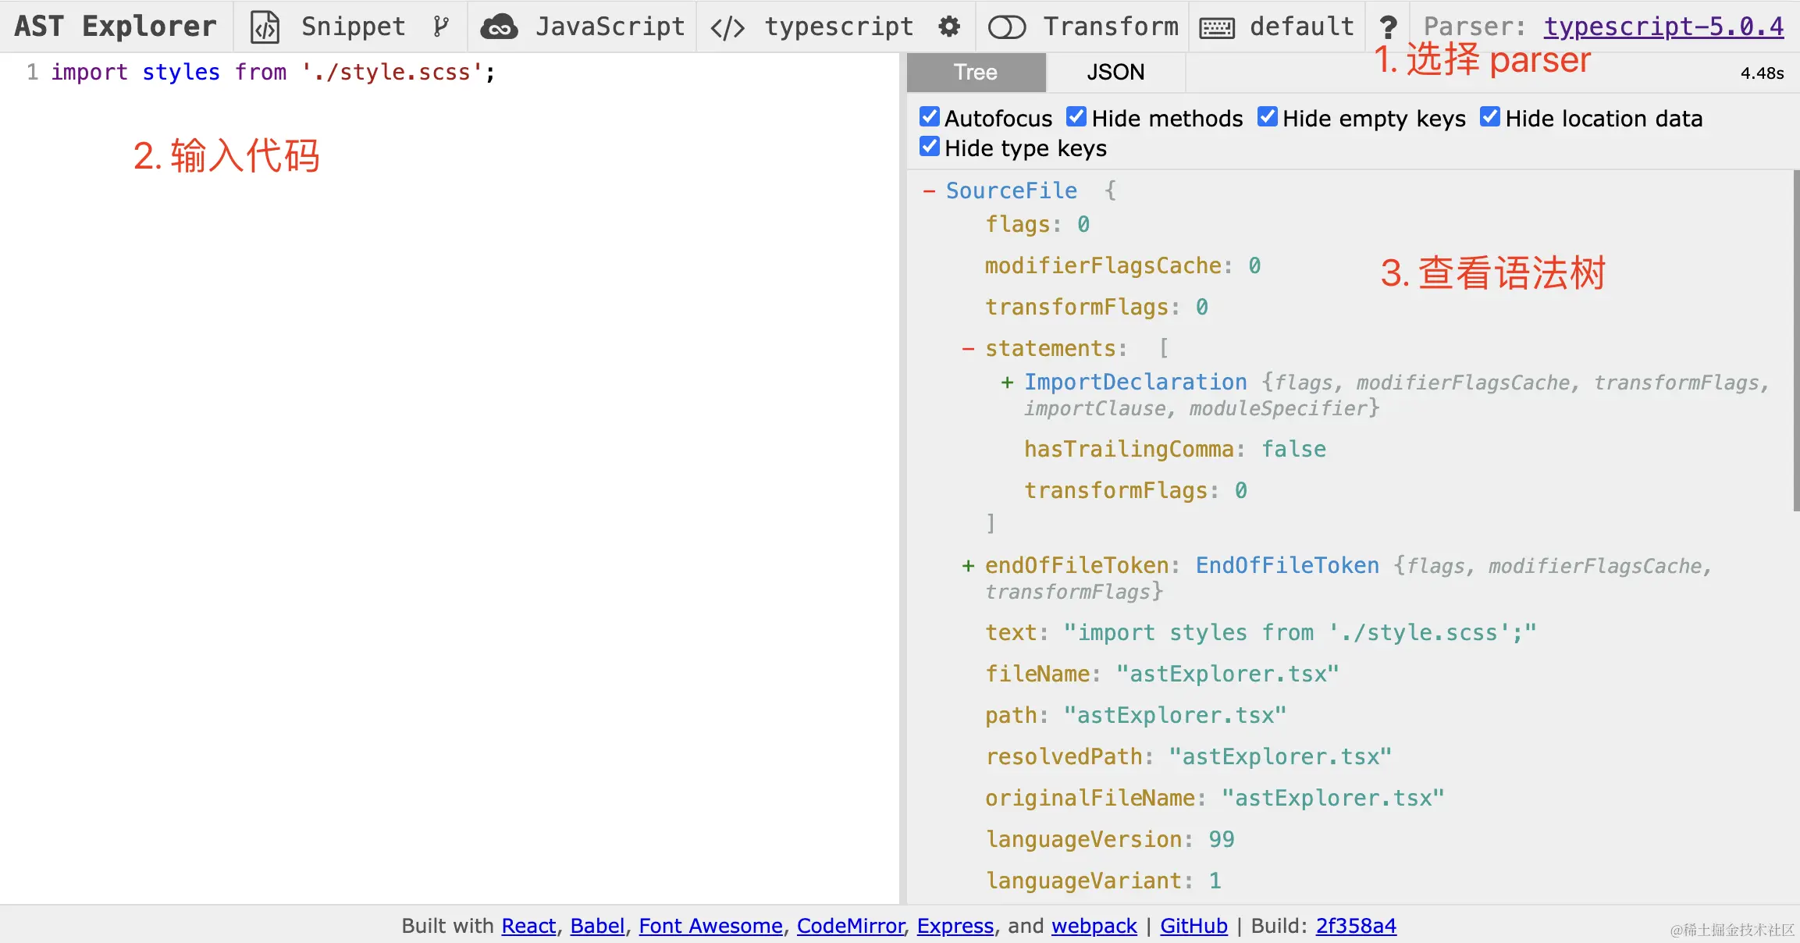Viewport: 1800px width, 943px height.
Task: Click line number 1 gutter
Action: (x=32, y=72)
